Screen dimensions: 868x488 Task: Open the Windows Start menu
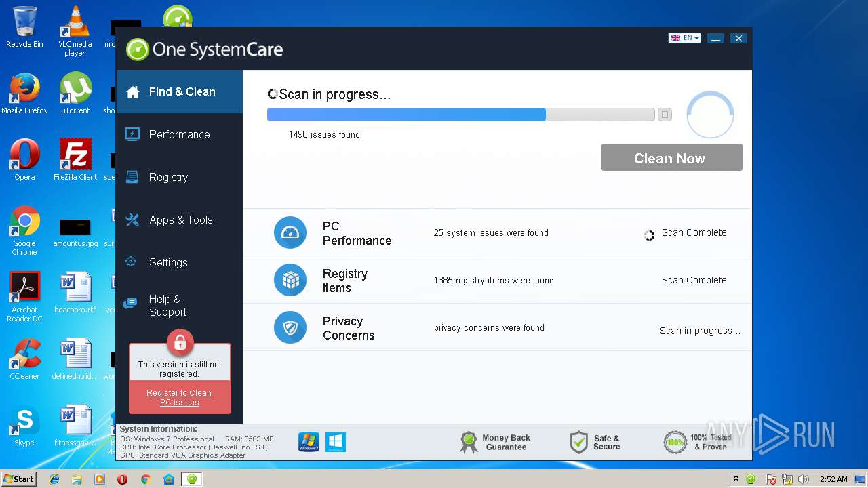pos(18,479)
